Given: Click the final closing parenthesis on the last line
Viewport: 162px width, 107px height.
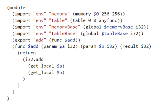Looking at the screenshot, I should coord(8,99).
